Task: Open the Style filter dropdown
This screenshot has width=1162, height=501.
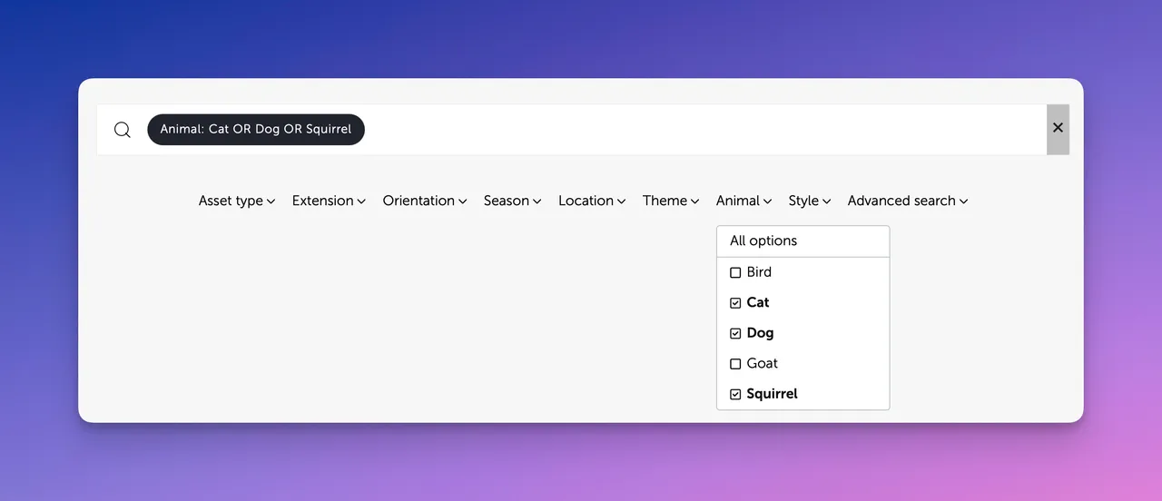Action: point(809,201)
